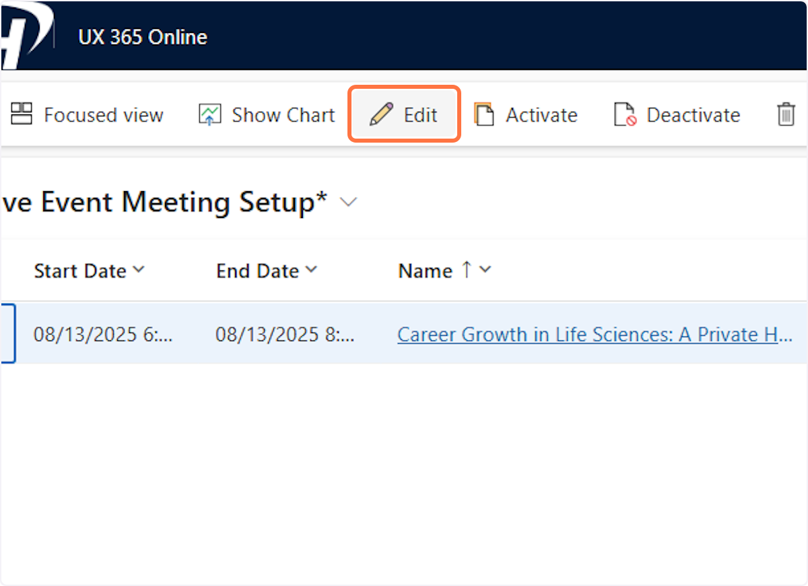Click the 08/13/2025 end date cell
The height and width of the screenshot is (586, 808).
point(285,334)
